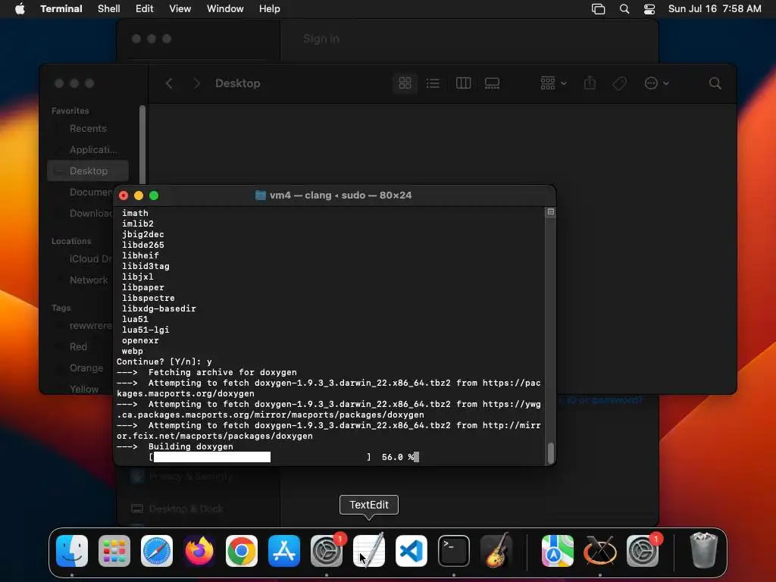Go forward in the Finder window
The image size is (776, 582).
[x=196, y=83]
